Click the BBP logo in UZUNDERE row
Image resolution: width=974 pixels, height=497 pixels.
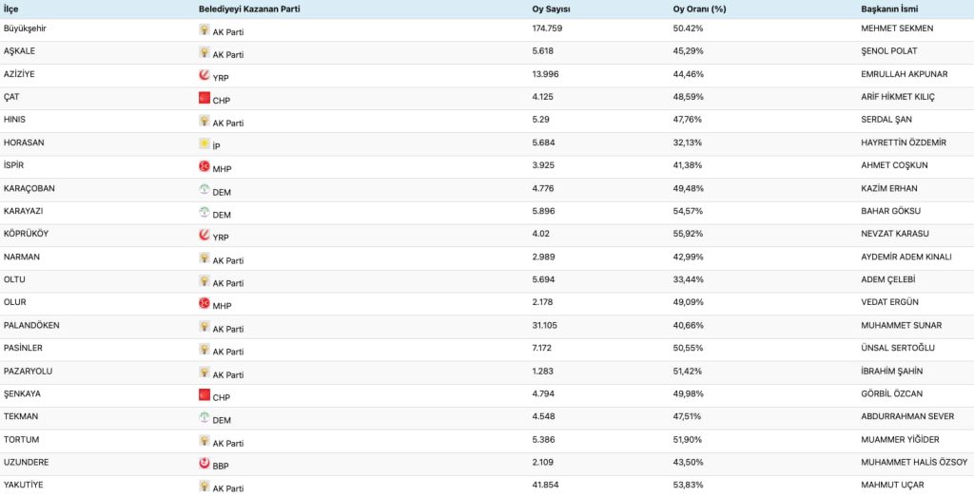point(204,463)
